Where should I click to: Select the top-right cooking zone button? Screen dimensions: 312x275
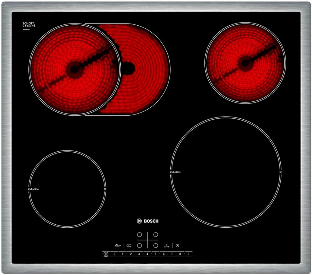click(156, 235)
